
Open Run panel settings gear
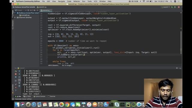[x=177, y=68]
